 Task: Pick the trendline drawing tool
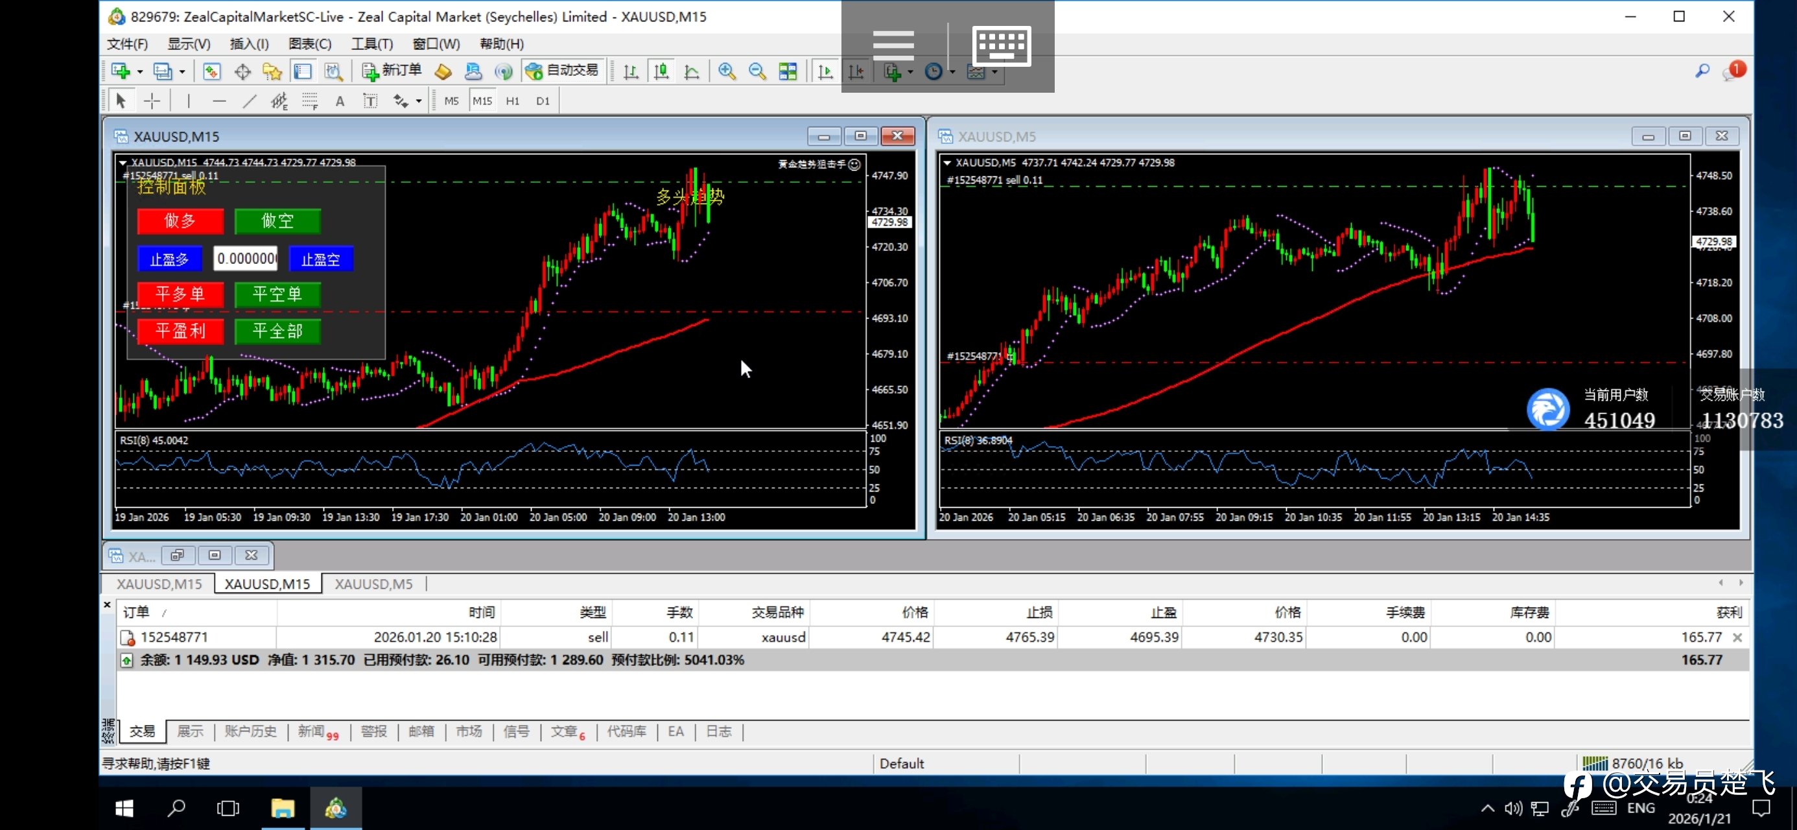(x=249, y=101)
